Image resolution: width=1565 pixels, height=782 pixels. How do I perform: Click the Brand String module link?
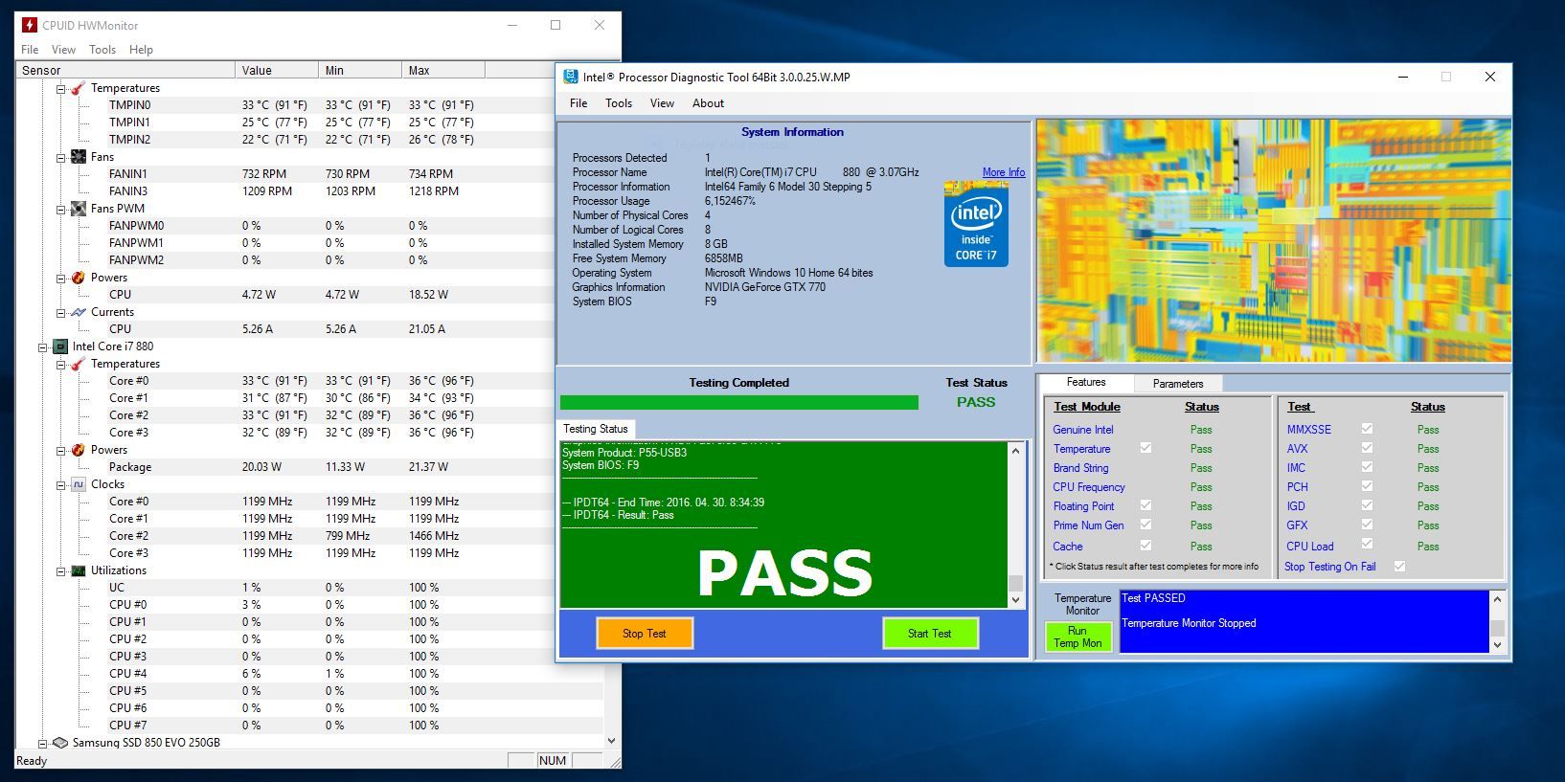tap(1080, 468)
